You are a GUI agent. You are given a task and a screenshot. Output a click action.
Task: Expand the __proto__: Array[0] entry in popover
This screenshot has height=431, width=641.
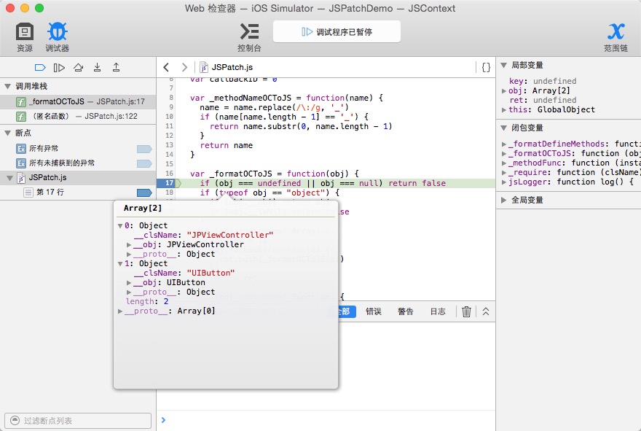(x=121, y=311)
